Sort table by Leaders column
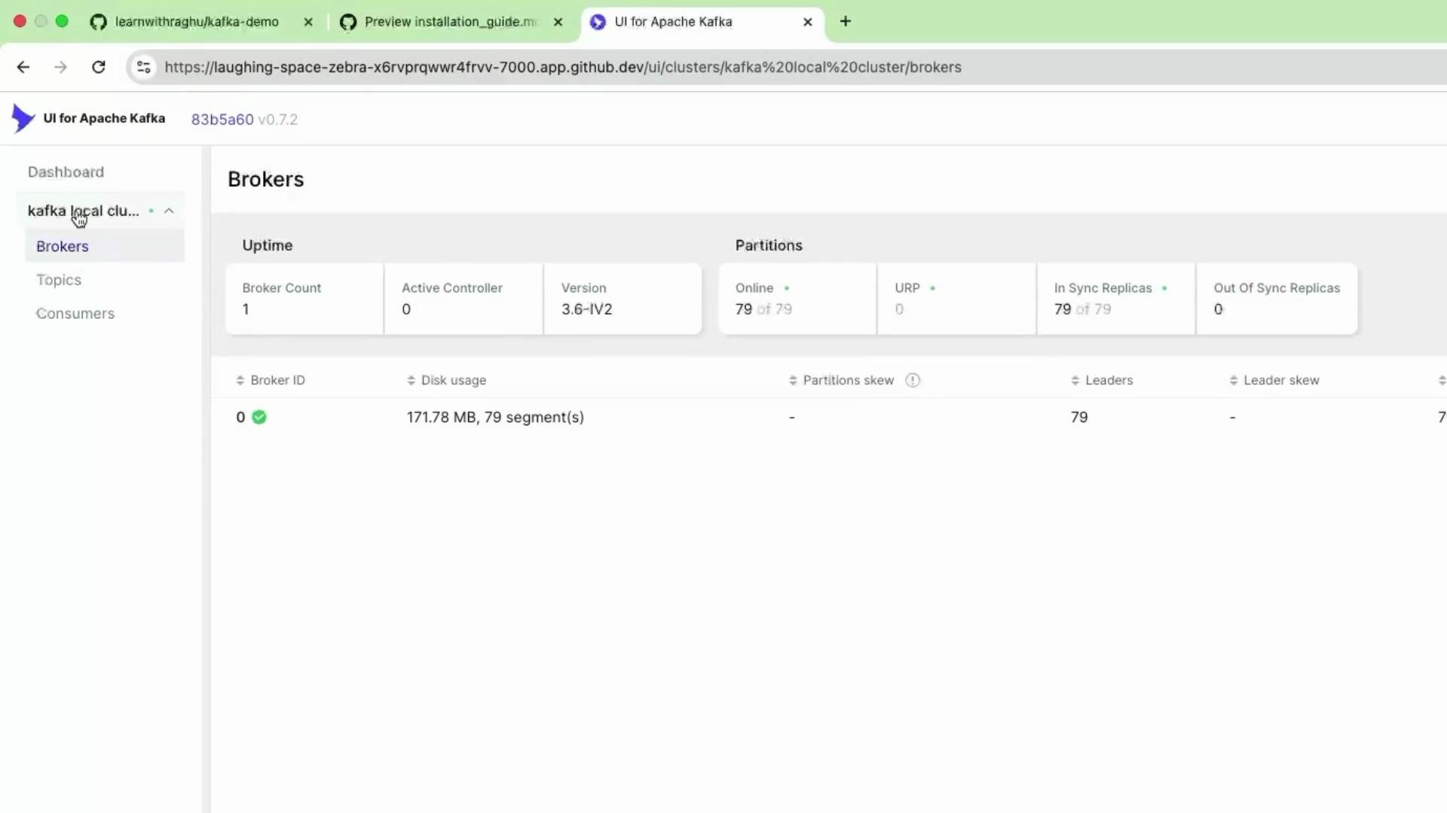Screen dimensions: 1447x813 pyautogui.click(x=1102, y=380)
